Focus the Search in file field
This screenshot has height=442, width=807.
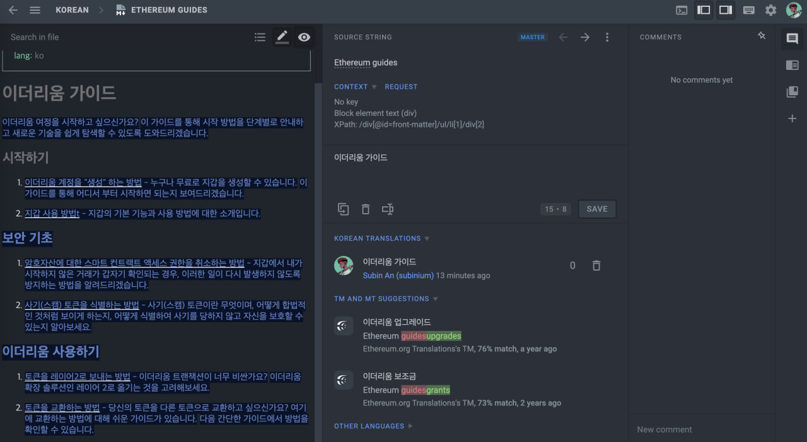point(126,37)
